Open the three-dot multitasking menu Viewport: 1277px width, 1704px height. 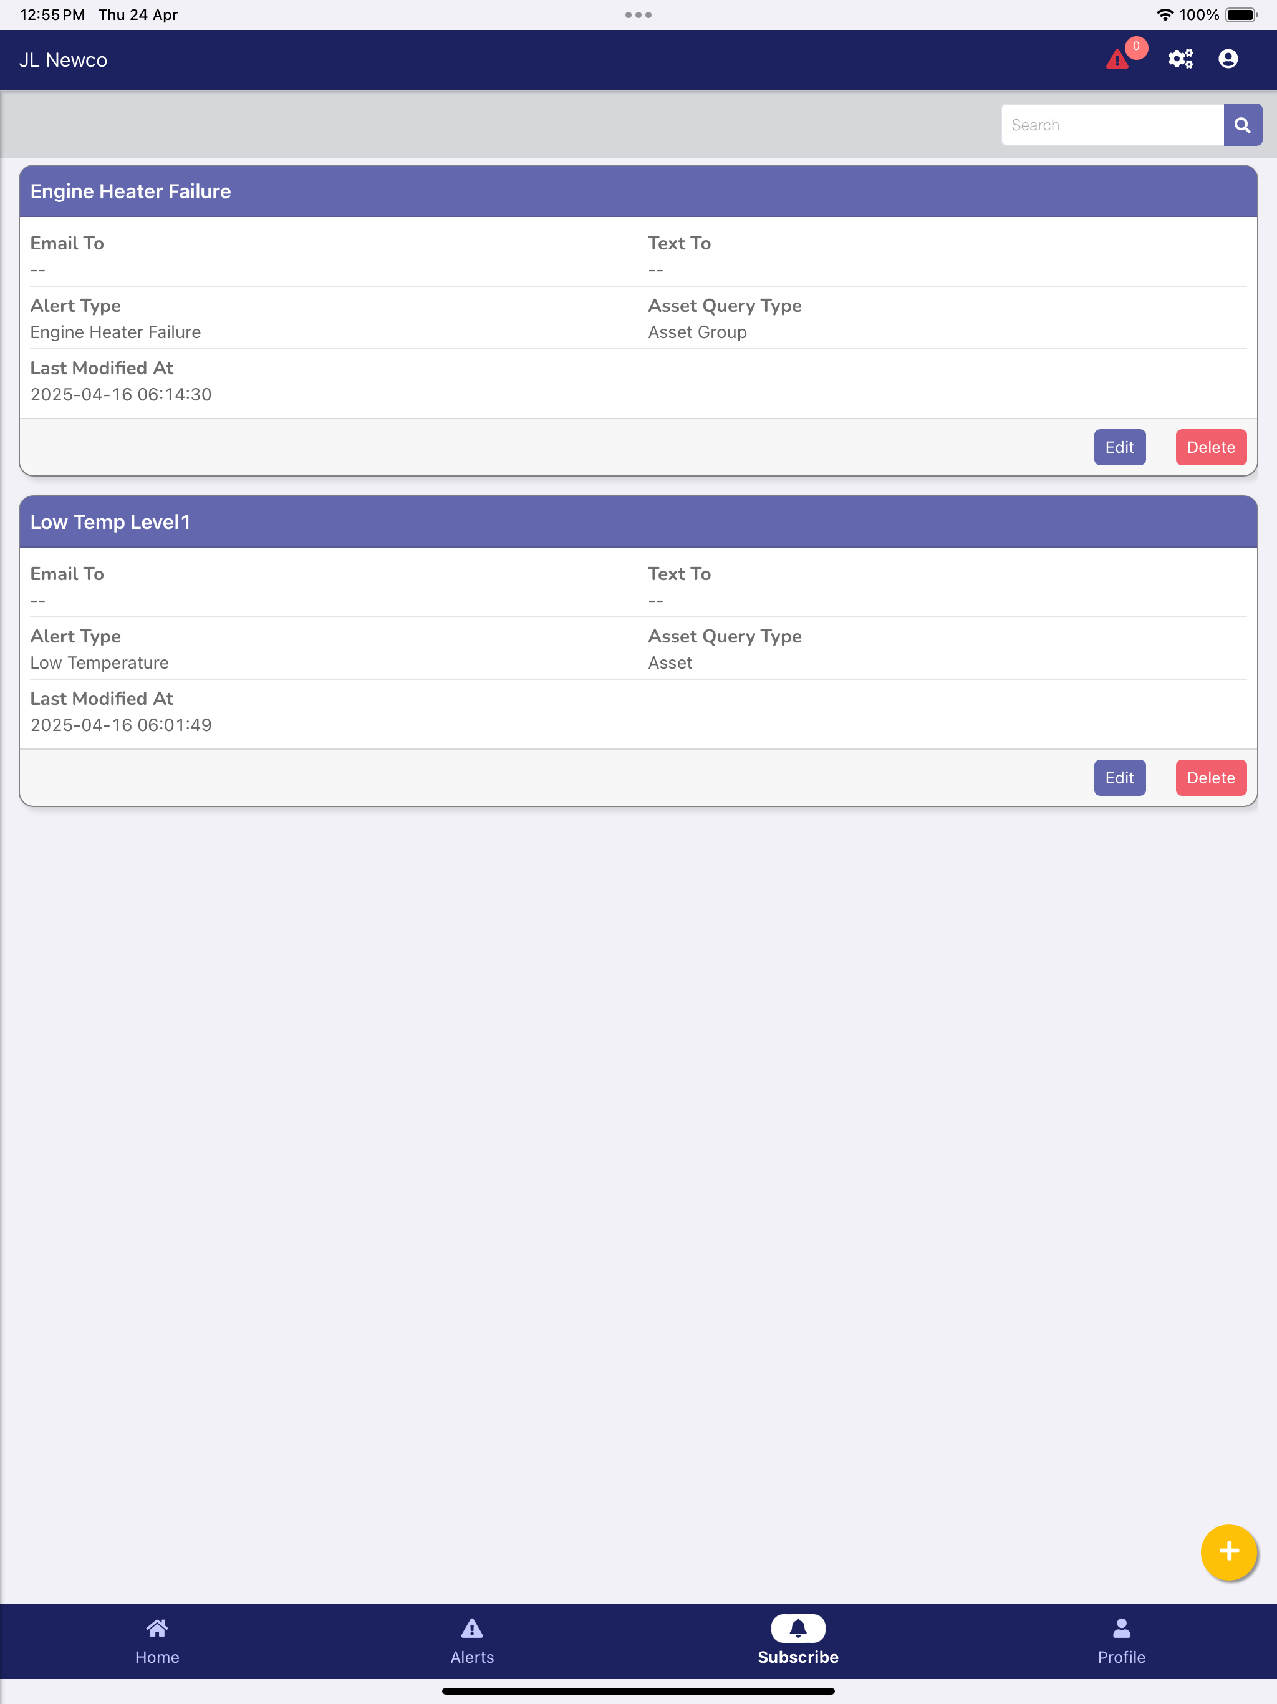pyautogui.click(x=638, y=14)
